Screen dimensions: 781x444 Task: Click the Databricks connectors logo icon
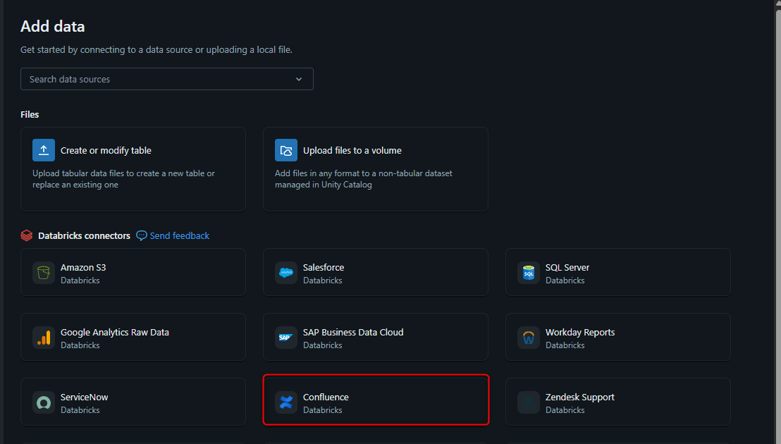(26, 235)
